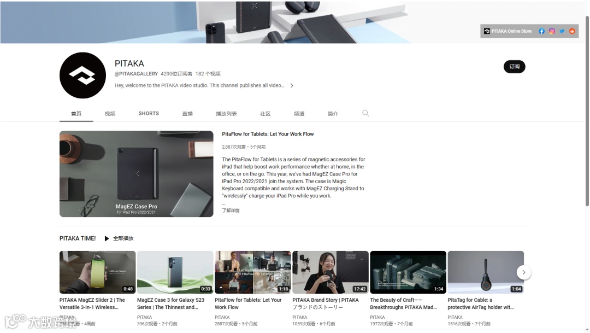The image size is (590, 333).
Task: Click title PITAKA MagEZ Slider 2 | The Versatile
Action: tap(92, 303)
